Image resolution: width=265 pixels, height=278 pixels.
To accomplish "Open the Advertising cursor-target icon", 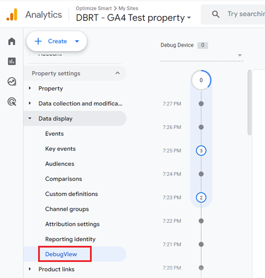I will click(12, 102).
